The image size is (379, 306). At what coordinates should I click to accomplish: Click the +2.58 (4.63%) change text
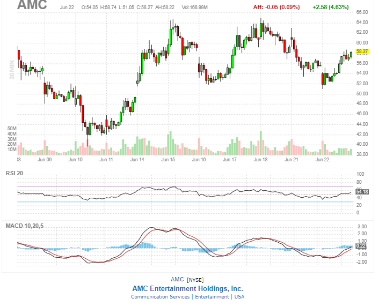(x=331, y=8)
